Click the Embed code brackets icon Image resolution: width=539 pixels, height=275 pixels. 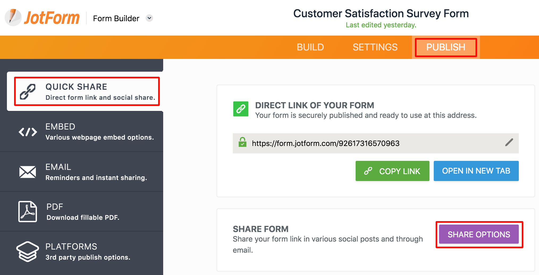coord(28,132)
